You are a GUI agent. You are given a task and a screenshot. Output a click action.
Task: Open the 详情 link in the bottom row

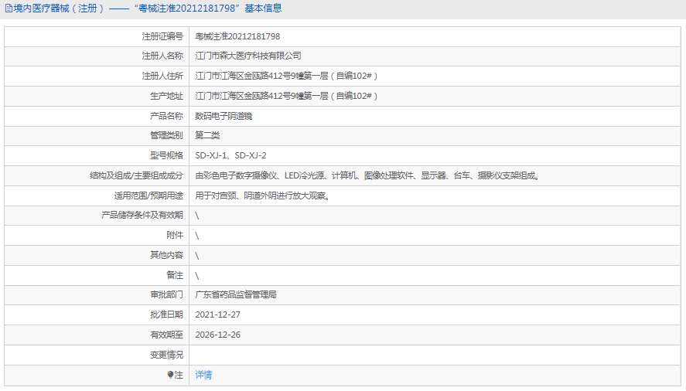pyautogui.click(x=203, y=375)
